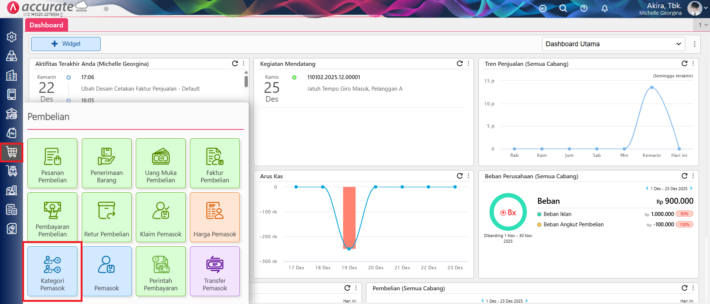The image size is (710, 304).
Task: Go to next period in Beban Perusahaan
Action: click(691, 188)
